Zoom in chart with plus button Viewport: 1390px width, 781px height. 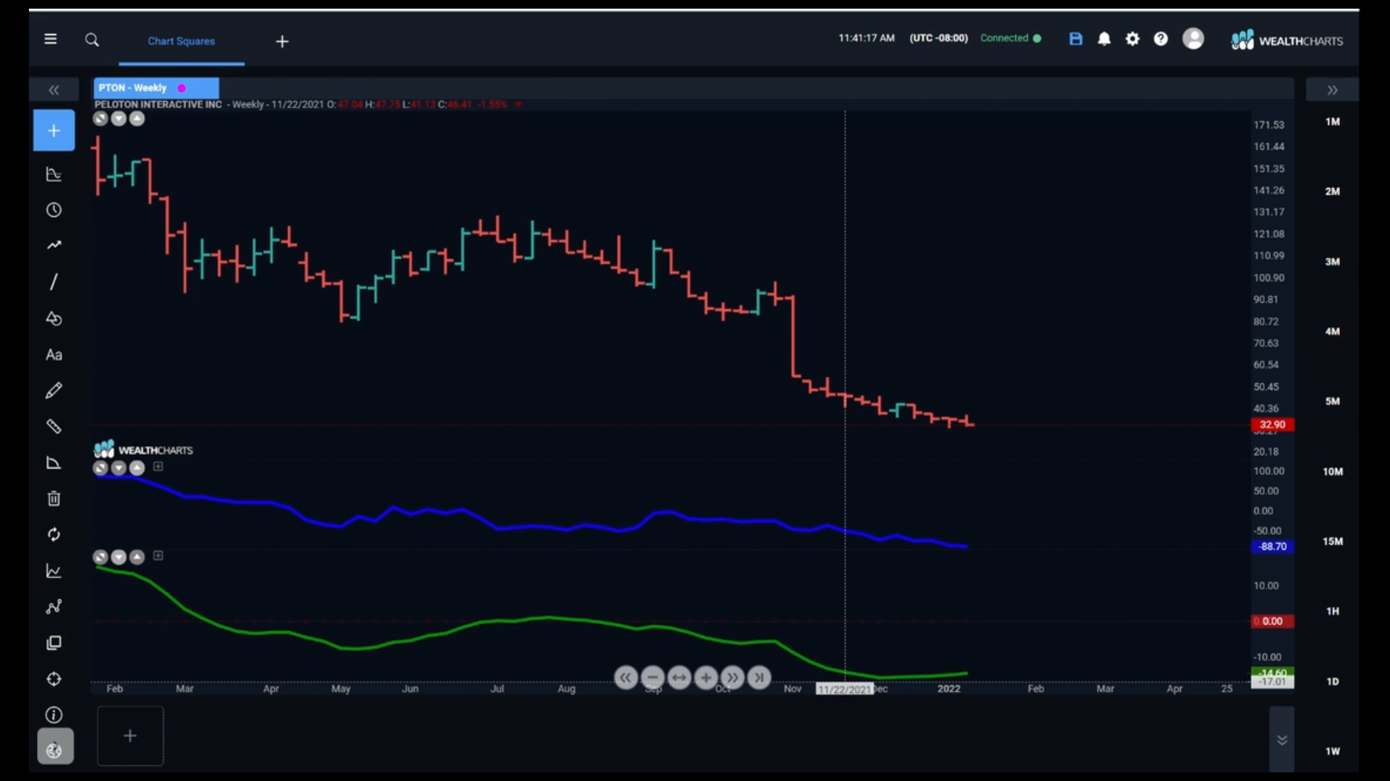click(x=706, y=678)
